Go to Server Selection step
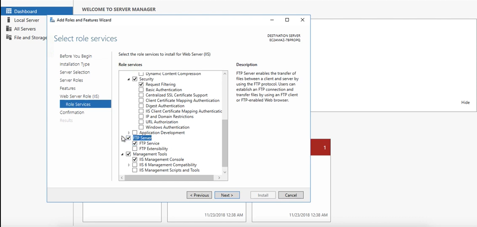477x227 pixels. [75, 72]
